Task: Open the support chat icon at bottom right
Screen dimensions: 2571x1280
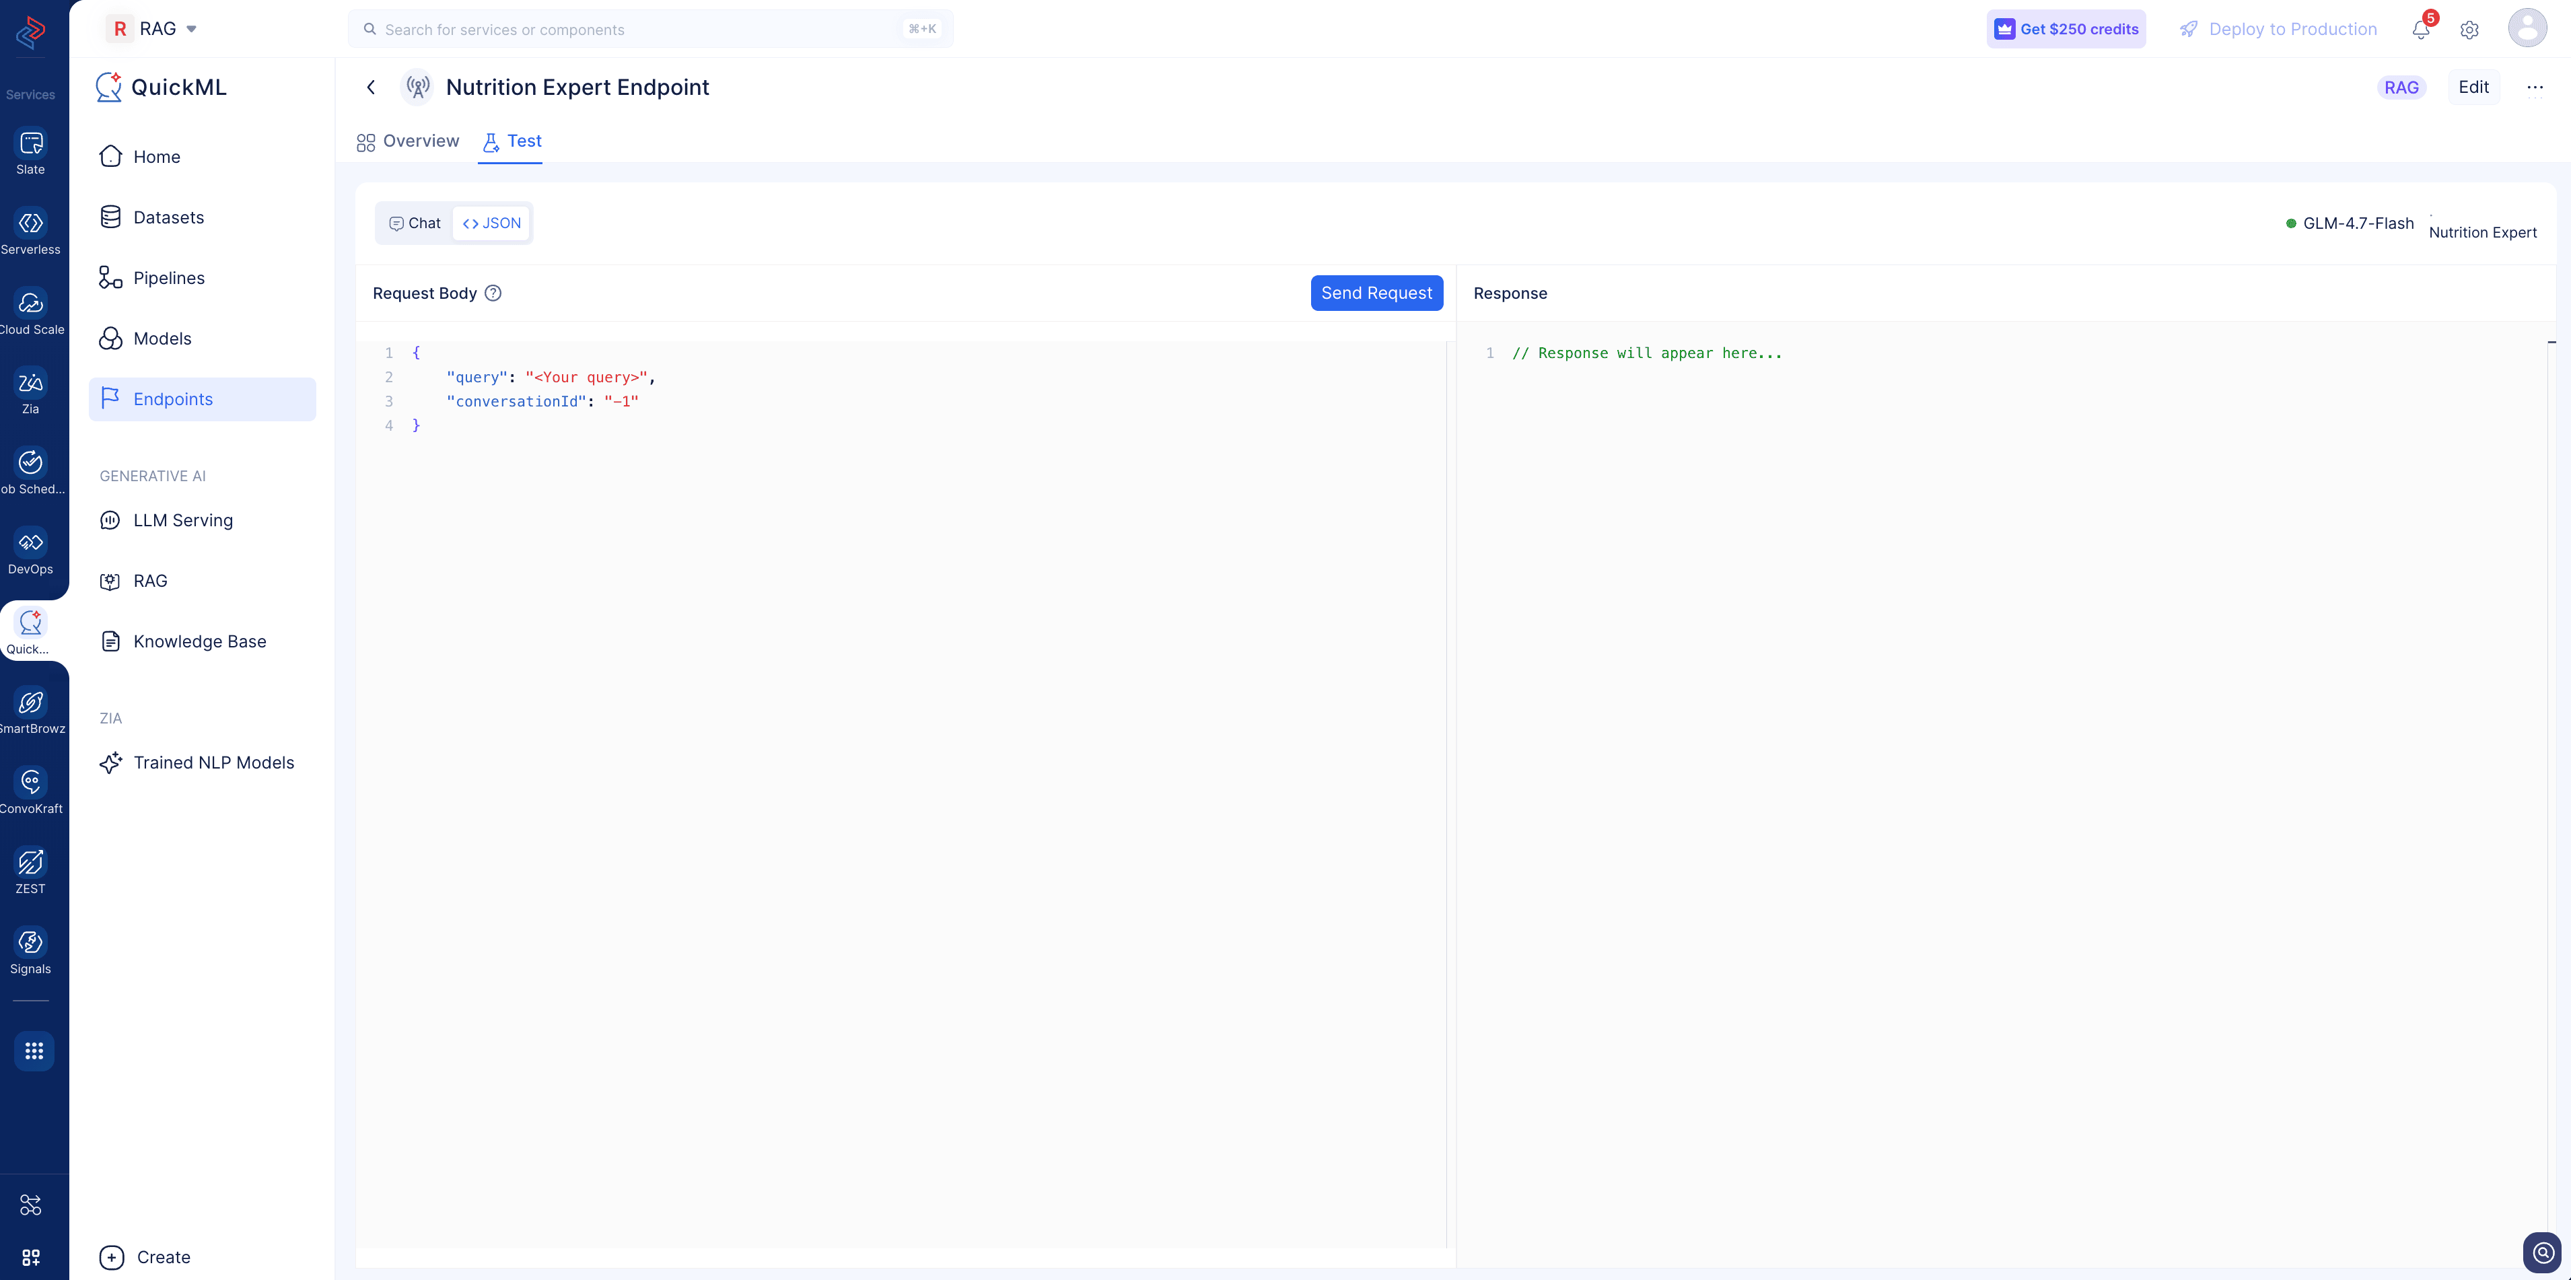Action: tap(2542, 1252)
